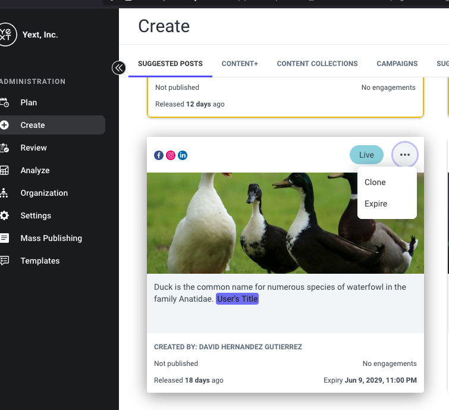The width and height of the screenshot is (449, 410).
Task: Click the duck photo thumbnail
Action: pos(285,223)
